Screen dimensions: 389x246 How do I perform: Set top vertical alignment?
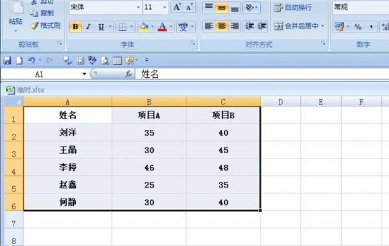point(209,7)
